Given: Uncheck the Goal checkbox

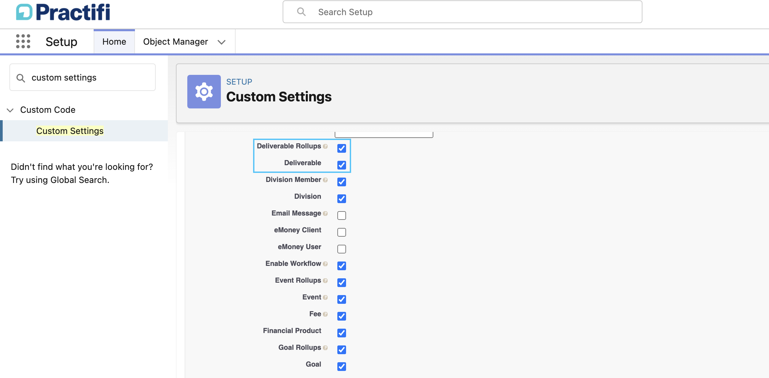Looking at the screenshot, I should pos(342,366).
